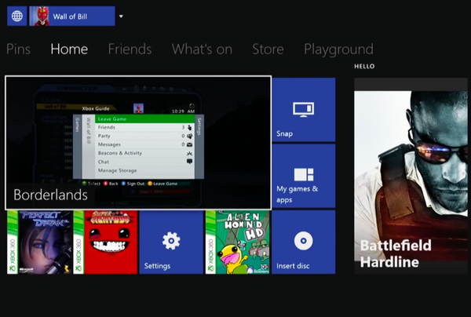Click the green A Select hint
This screenshot has height=317, width=471.
click(91, 184)
